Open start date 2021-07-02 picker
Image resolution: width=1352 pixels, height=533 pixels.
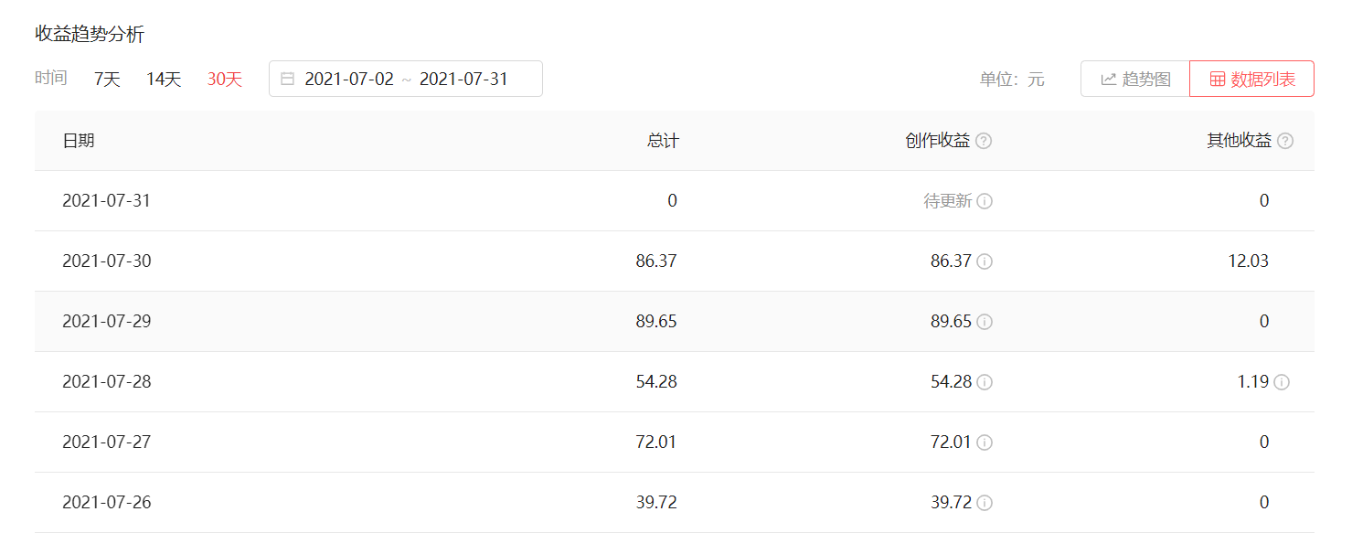click(x=349, y=80)
